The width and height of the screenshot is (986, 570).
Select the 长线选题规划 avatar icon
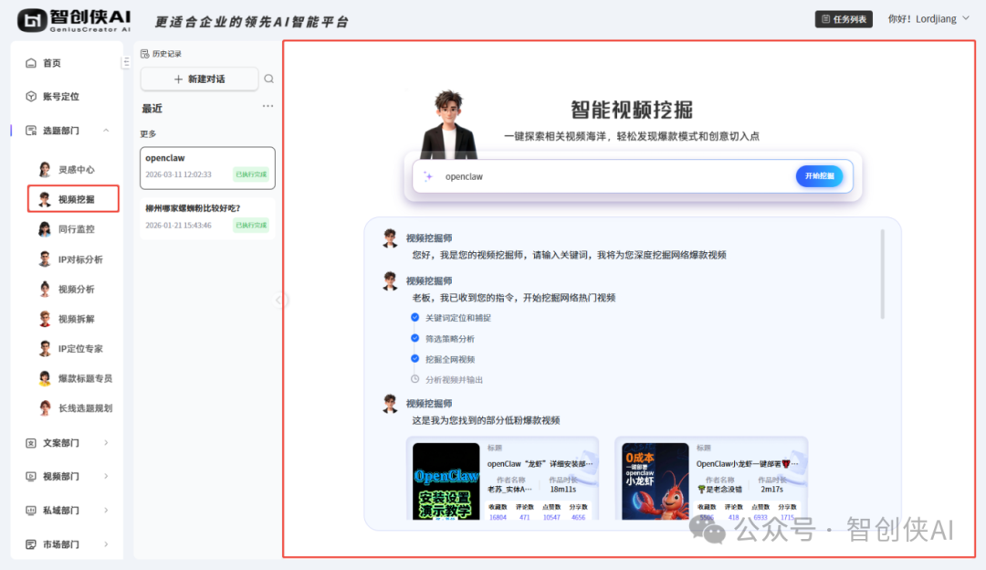(45, 407)
